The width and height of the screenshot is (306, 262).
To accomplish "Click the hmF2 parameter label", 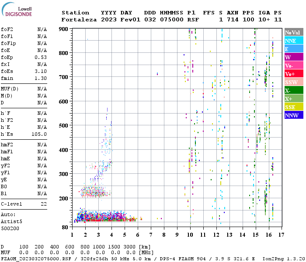I will (x=7, y=145).
